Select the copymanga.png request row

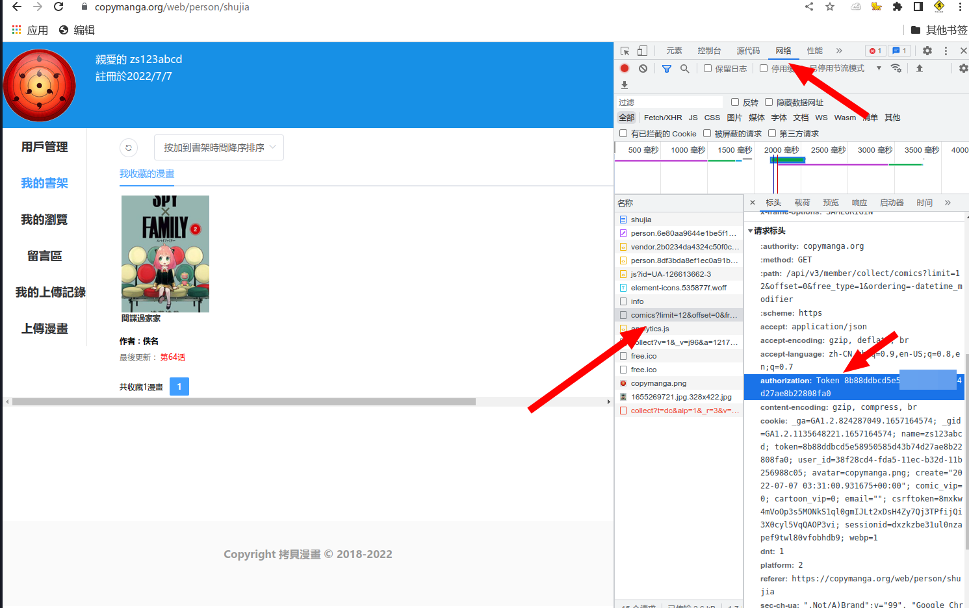point(678,383)
